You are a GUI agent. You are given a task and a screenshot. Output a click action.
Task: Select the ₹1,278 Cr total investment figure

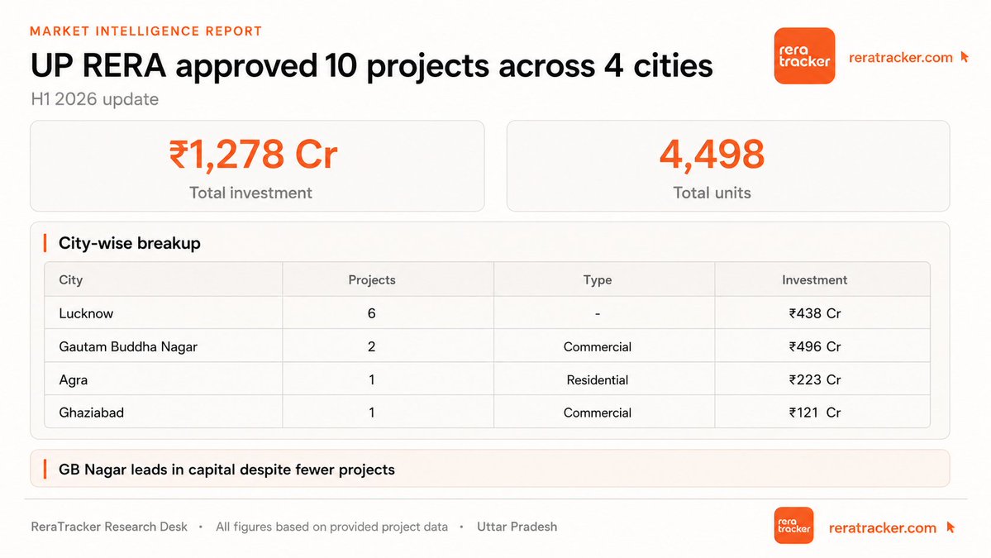pyautogui.click(x=254, y=155)
